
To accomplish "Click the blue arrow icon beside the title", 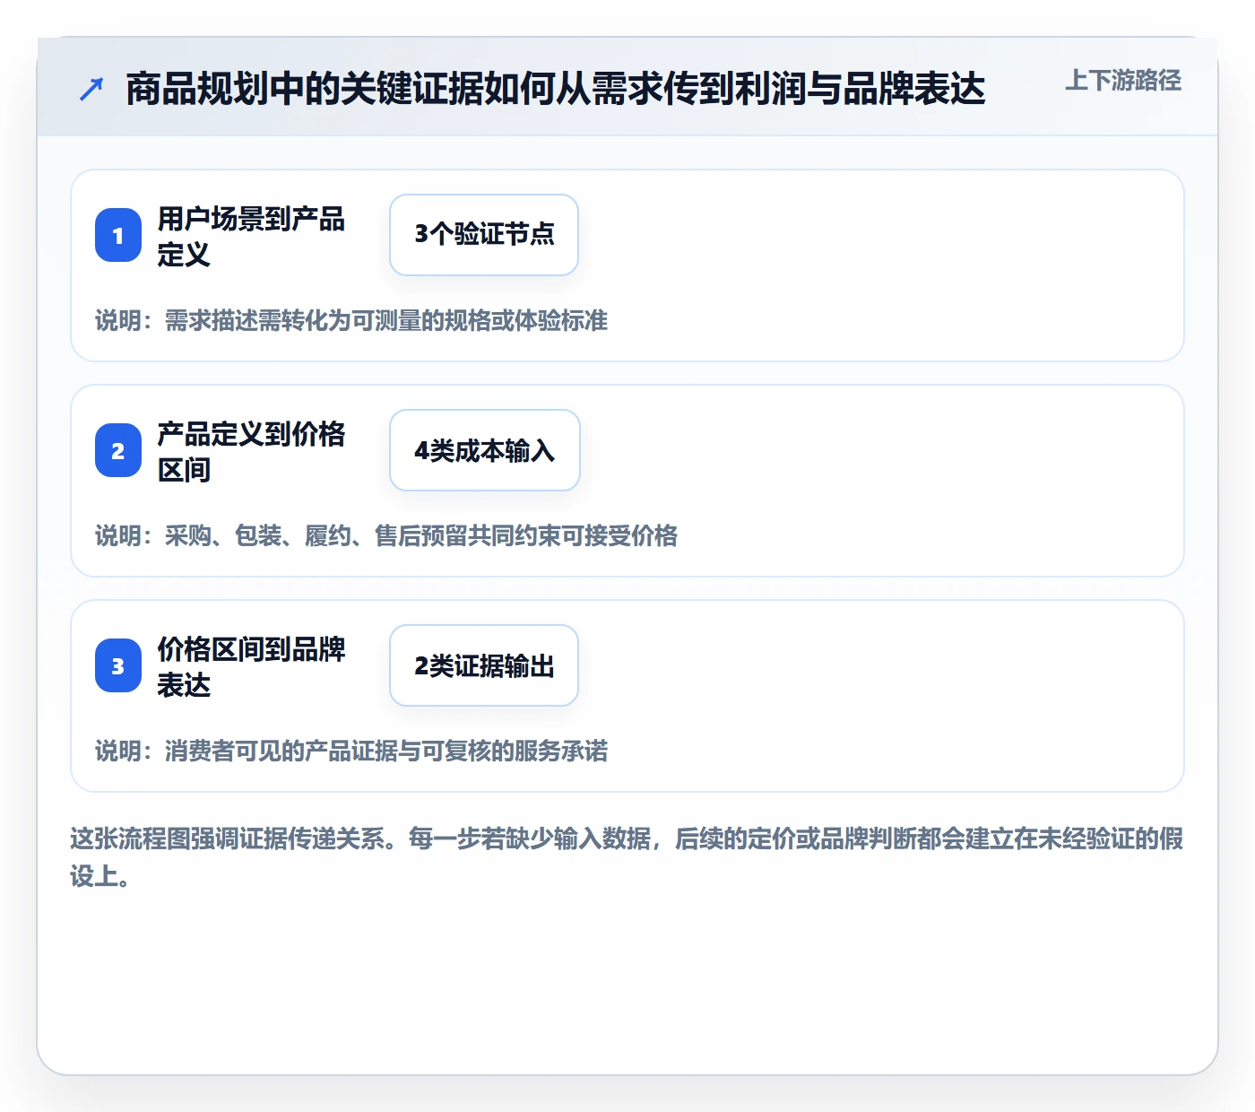I will pyautogui.click(x=91, y=89).
